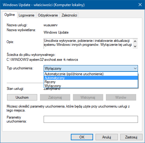Select Automatycznie (opóźnione uruchomienie) option
The image size is (145, 143).
tap(91, 74)
